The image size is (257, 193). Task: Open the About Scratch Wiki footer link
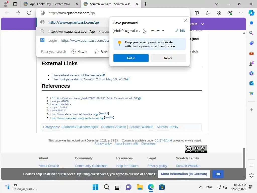click(x=126, y=143)
